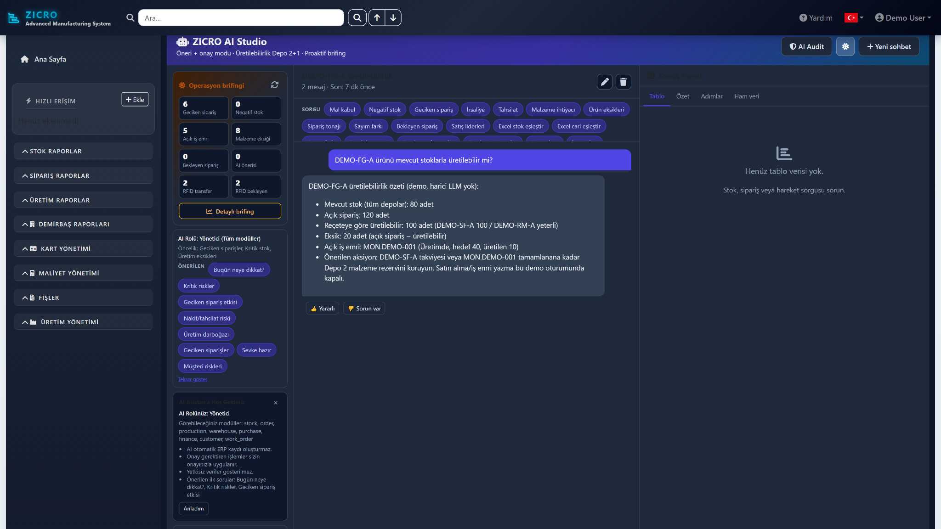
Task: Go to Ana Sayfa home
Action: click(x=44, y=59)
